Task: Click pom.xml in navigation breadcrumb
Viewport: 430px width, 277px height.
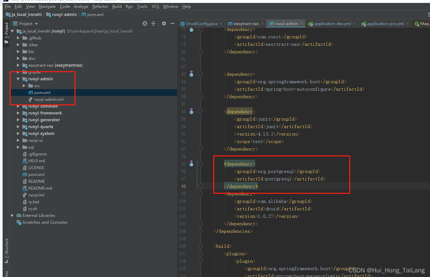Action: pyautogui.click(x=93, y=14)
